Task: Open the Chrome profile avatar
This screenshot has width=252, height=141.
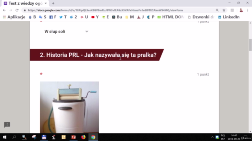Action: [241, 10]
